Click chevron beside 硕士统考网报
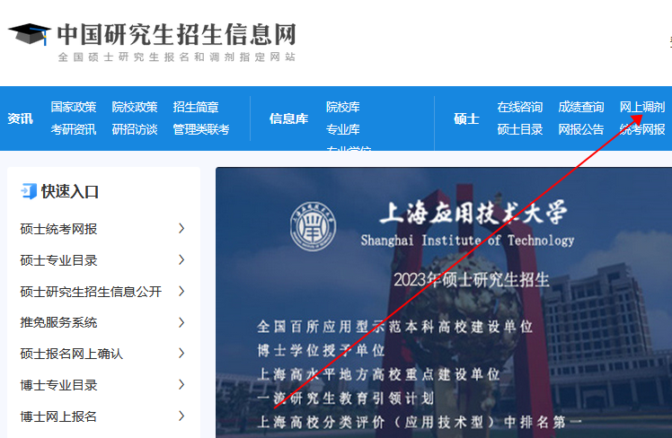 tap(181, 228)
